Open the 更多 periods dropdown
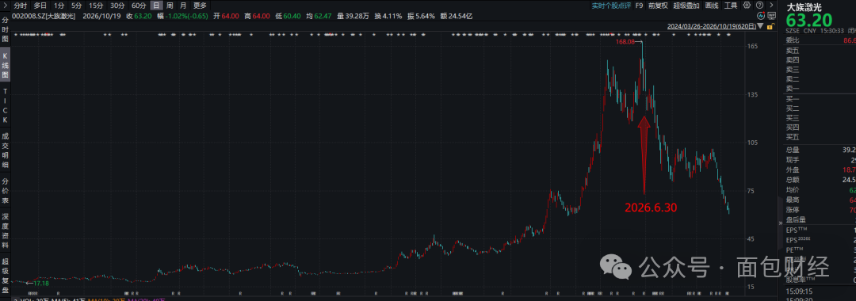Viewport: 856px width, 301px height. point(201,6)
